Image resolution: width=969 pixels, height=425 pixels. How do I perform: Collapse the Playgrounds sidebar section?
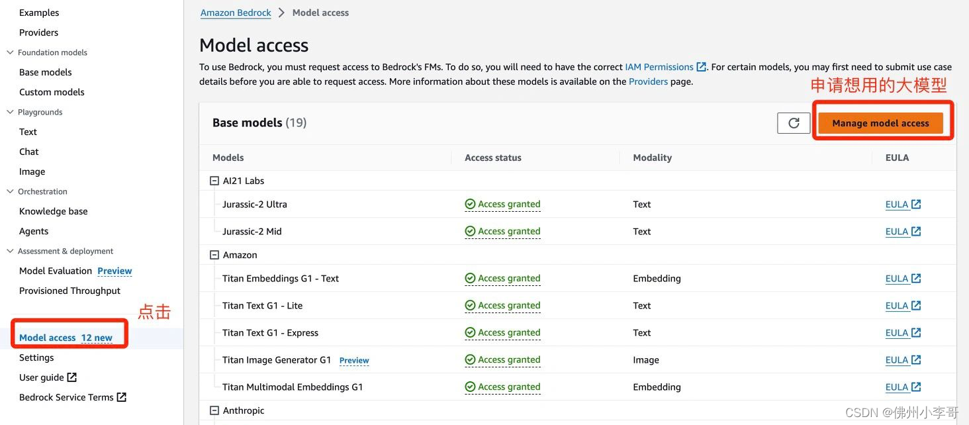pyautogui.click(x=10, y=112)
